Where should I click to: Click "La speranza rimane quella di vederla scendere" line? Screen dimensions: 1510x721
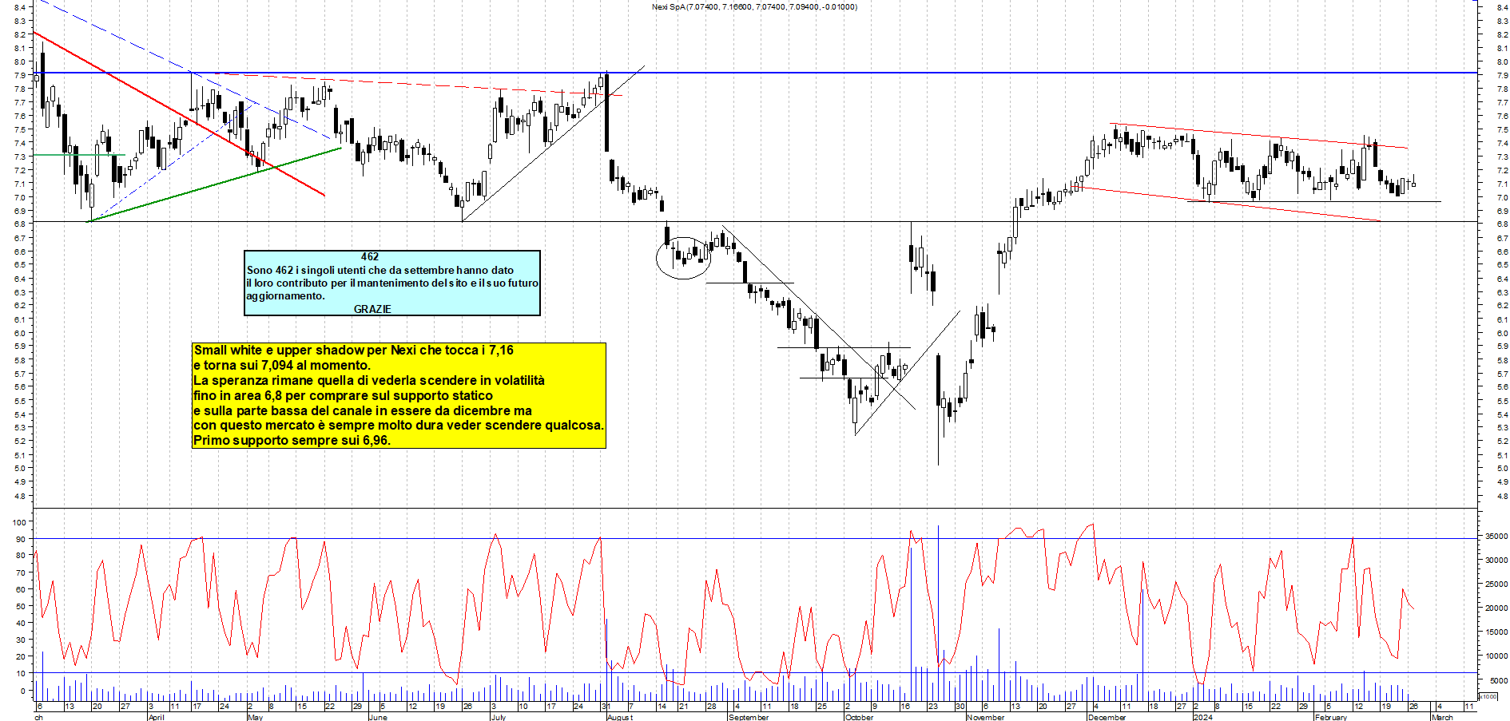369,380
